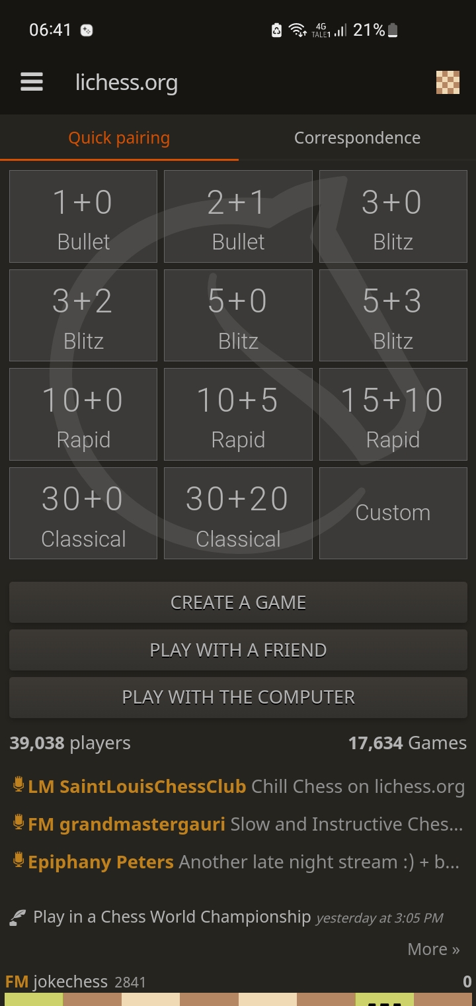Start a 15+10 Rapid game
This screenshot has height=1006, width=476.
[x=393, y=414]
